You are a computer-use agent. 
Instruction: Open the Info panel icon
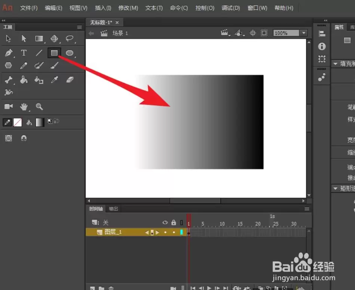point(322,46)
